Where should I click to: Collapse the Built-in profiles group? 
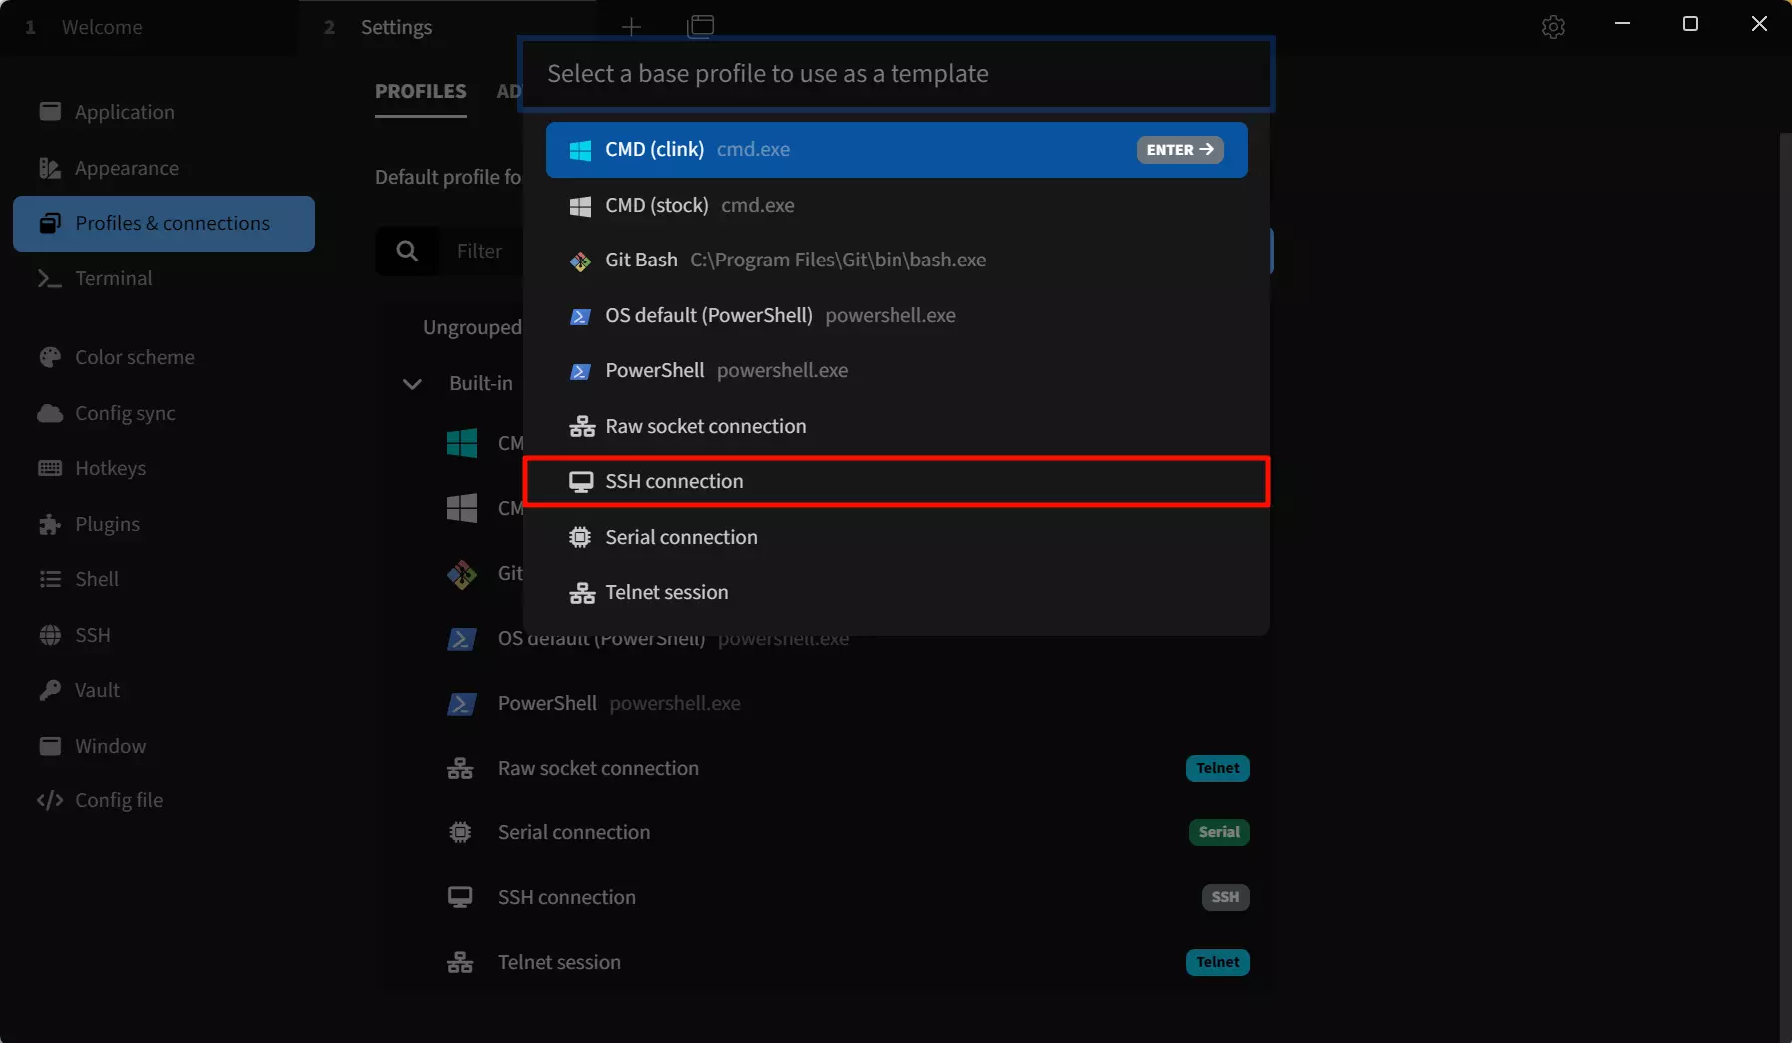click(412, 384)
